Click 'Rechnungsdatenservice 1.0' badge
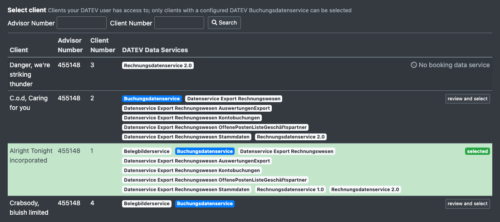The height and width of the screenshot is (222, 500). (x=290, y=189)
